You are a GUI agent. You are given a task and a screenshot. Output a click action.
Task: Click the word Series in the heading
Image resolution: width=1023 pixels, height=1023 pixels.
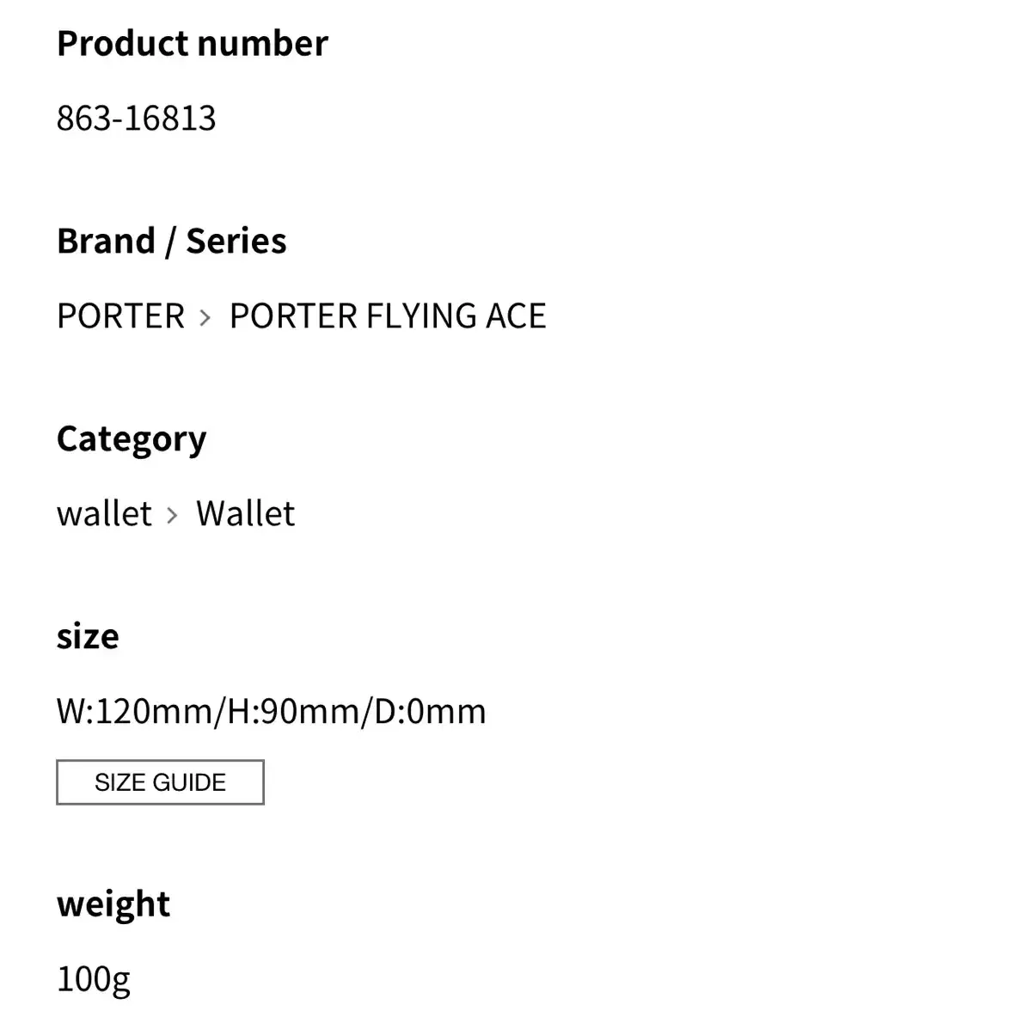(x=236, y=241)
